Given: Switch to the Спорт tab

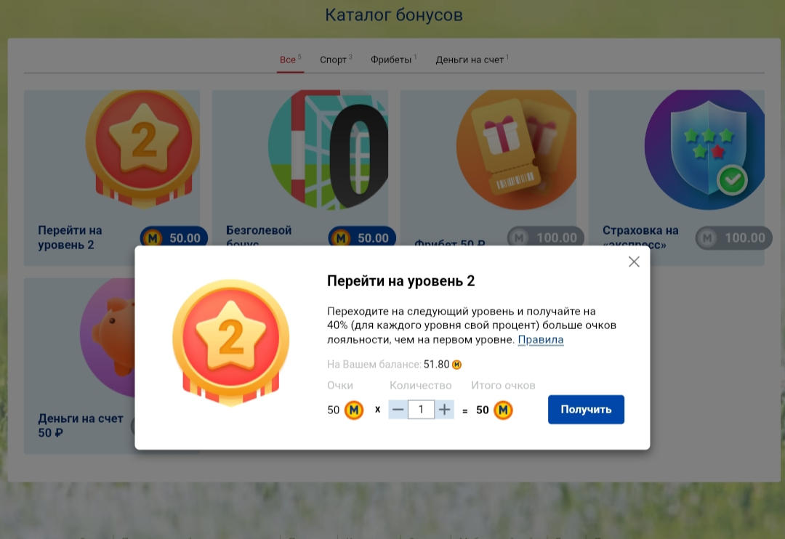Looking at the screenshot, I should pos(334,60).
